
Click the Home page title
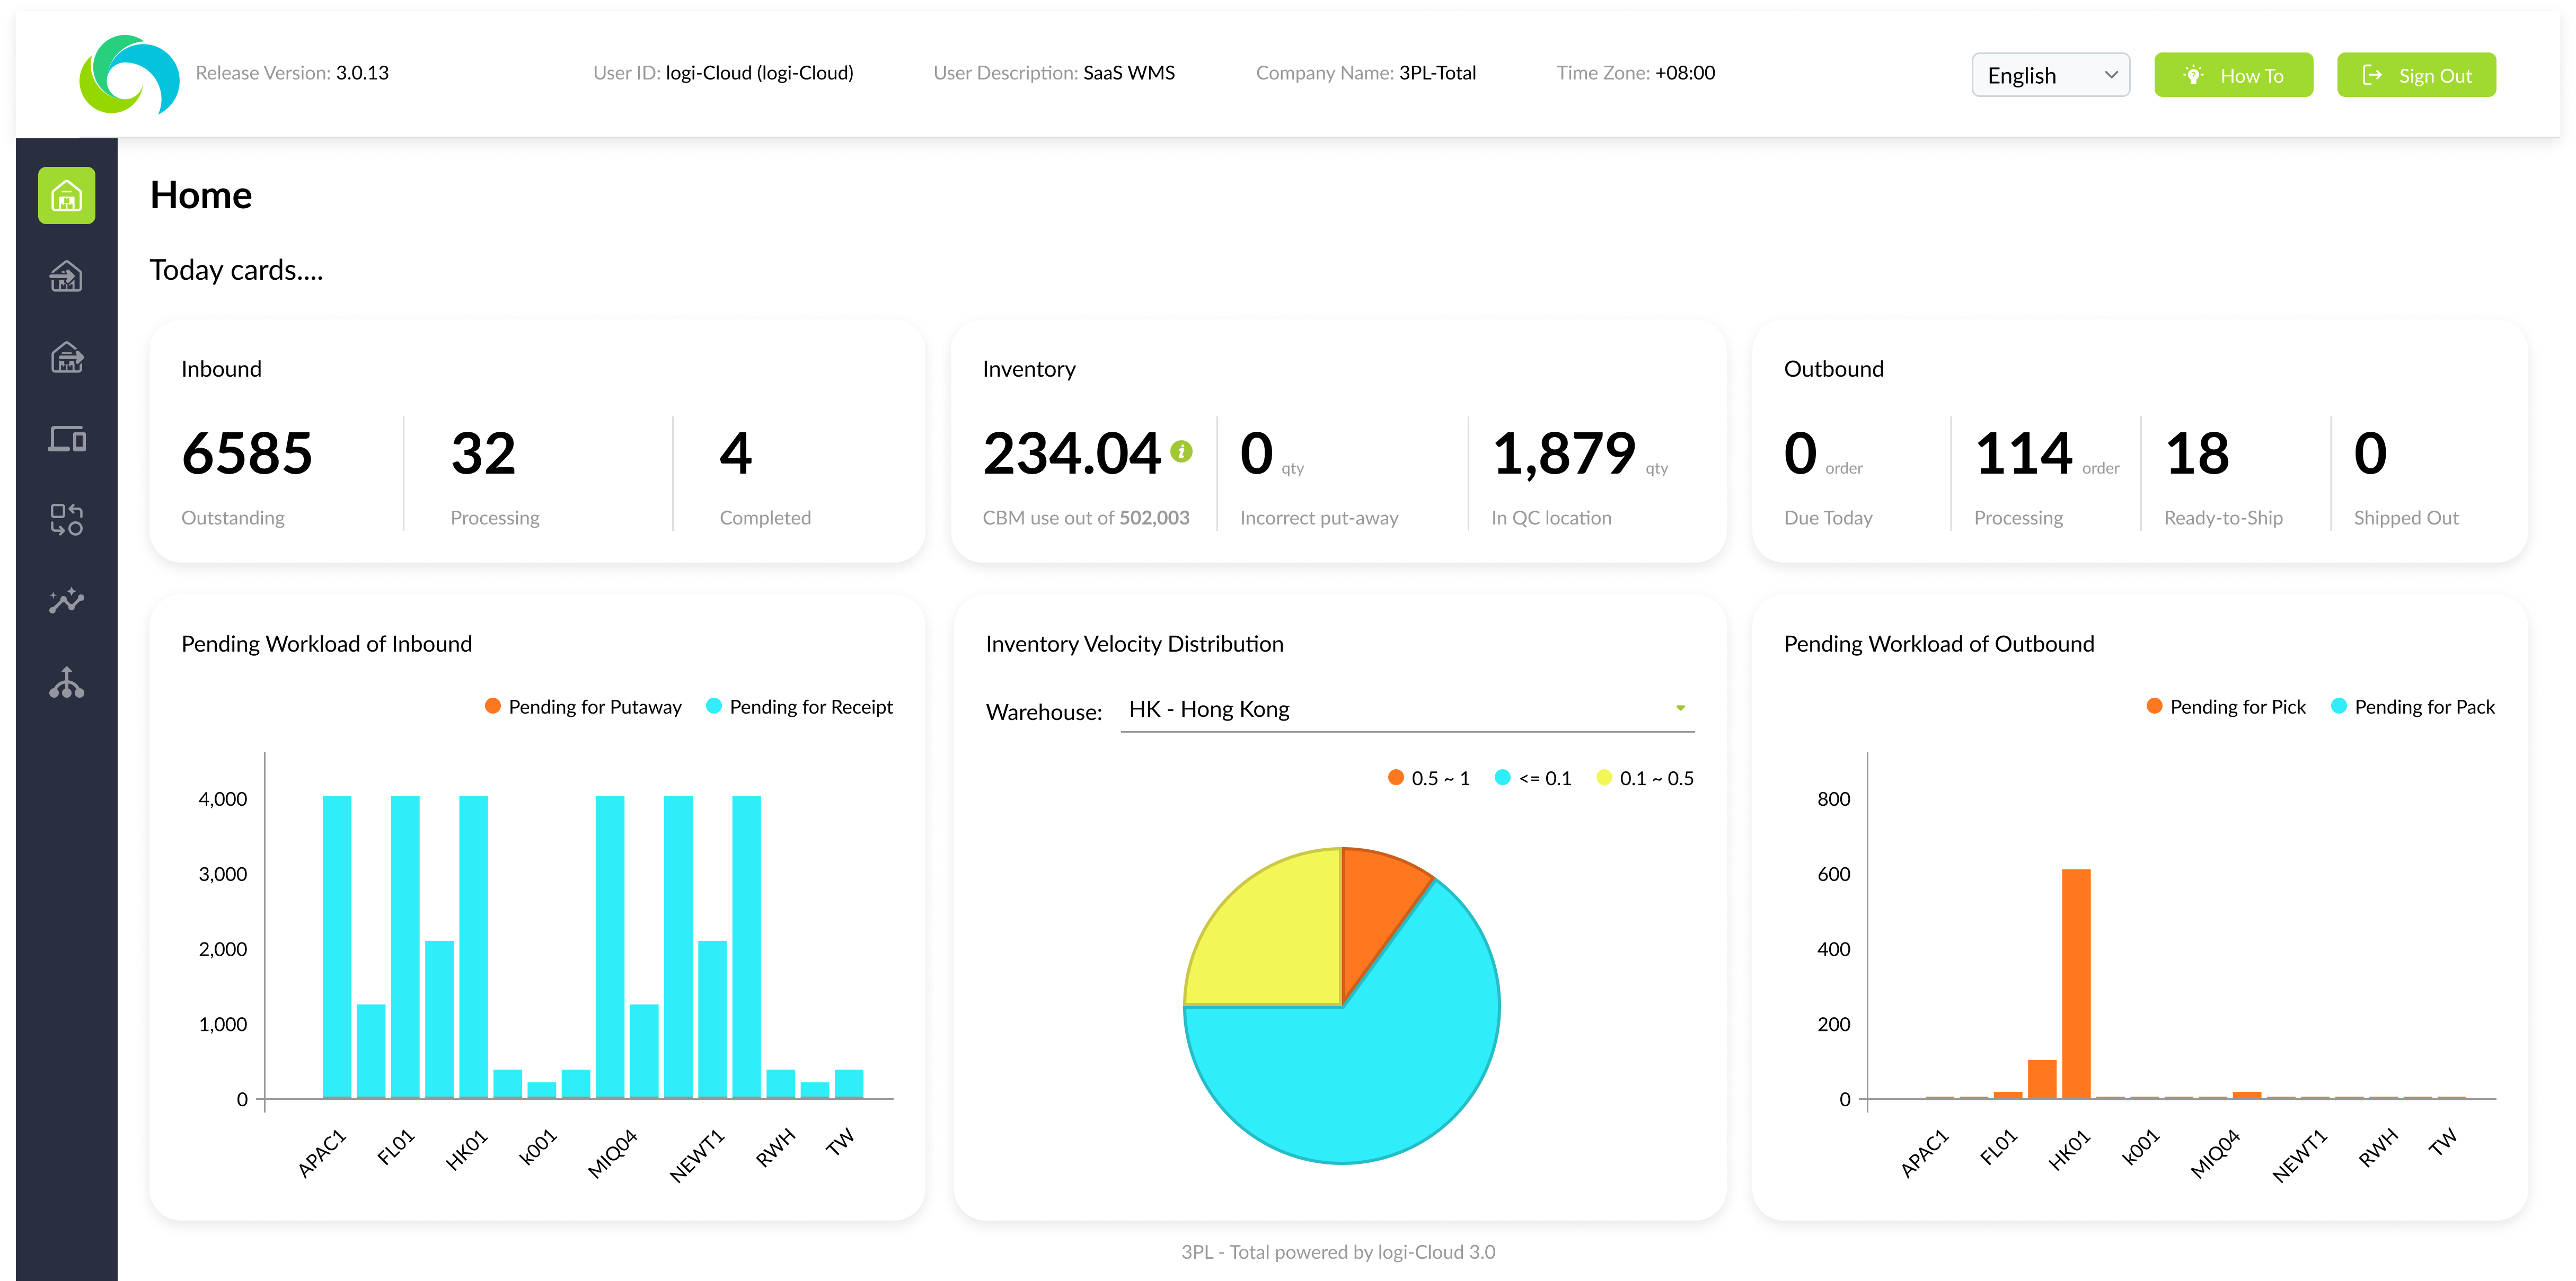coord(200,195)
